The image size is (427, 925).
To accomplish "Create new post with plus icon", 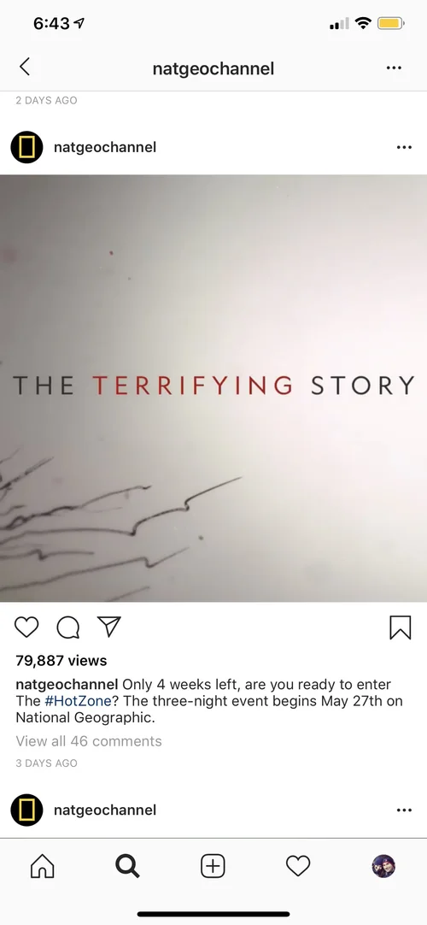I will 213,866.
